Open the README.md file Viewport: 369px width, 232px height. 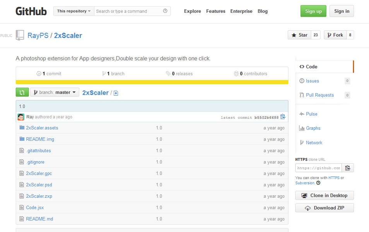click(39, 219)
